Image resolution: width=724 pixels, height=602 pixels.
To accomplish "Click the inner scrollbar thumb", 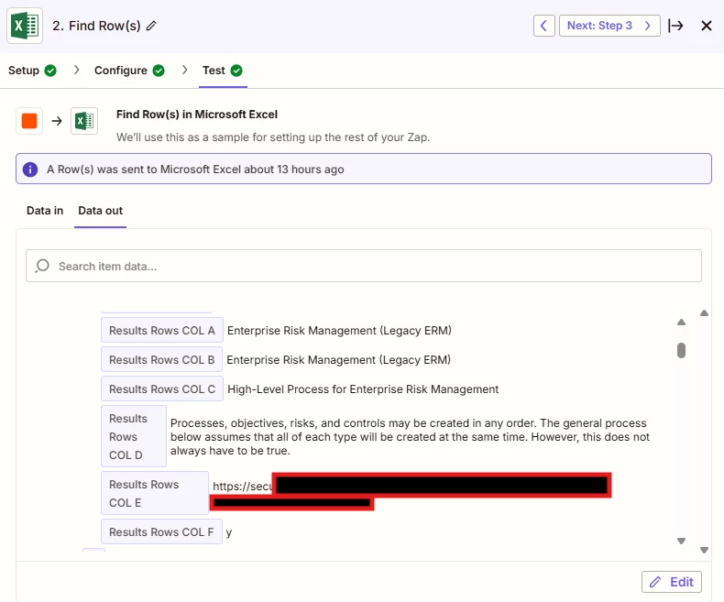I will [x=681, y=350].
